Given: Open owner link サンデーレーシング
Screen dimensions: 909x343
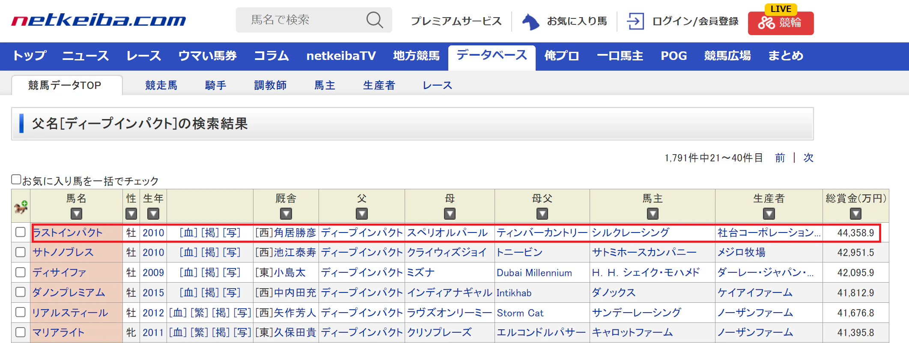Looking at the screenshot, I should (x=636, y=313).
